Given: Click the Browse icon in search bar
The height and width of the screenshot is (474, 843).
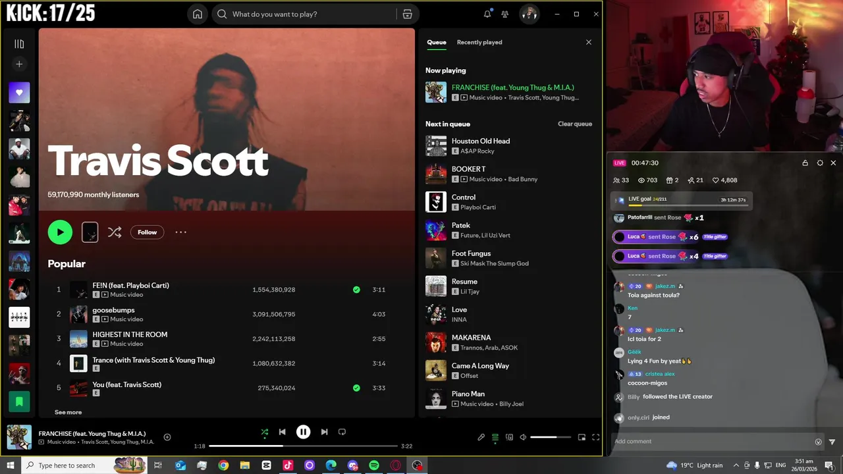Looking at the screenshot, I should [407, 14].
